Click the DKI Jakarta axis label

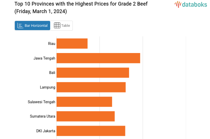[x=46, y=131]
